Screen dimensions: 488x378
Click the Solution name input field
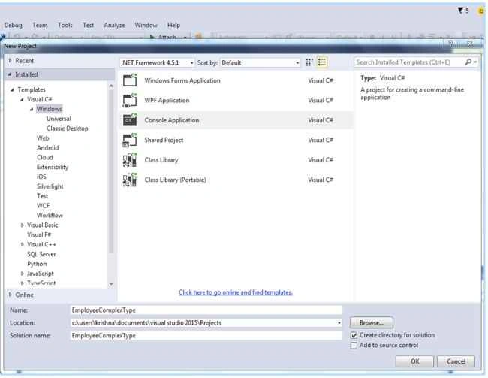click(x=206, y=336)
